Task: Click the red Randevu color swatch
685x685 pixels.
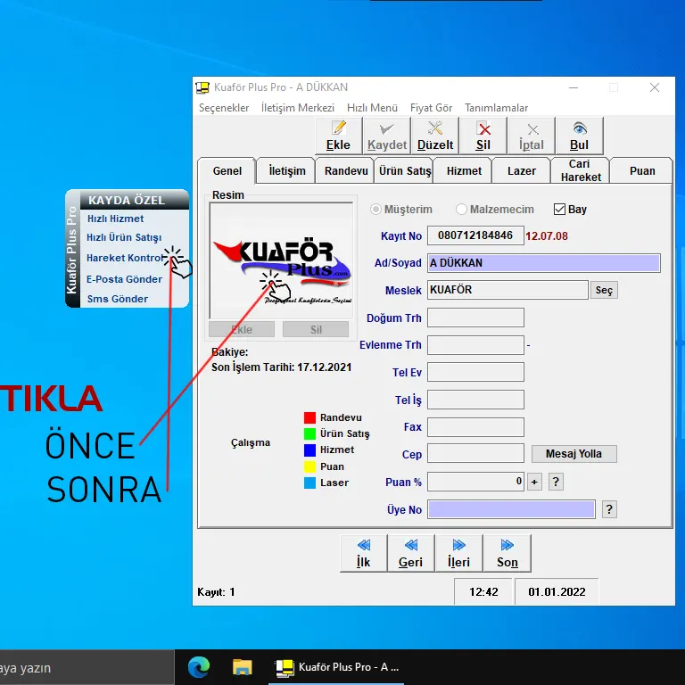Action: [x=310, y=417]
